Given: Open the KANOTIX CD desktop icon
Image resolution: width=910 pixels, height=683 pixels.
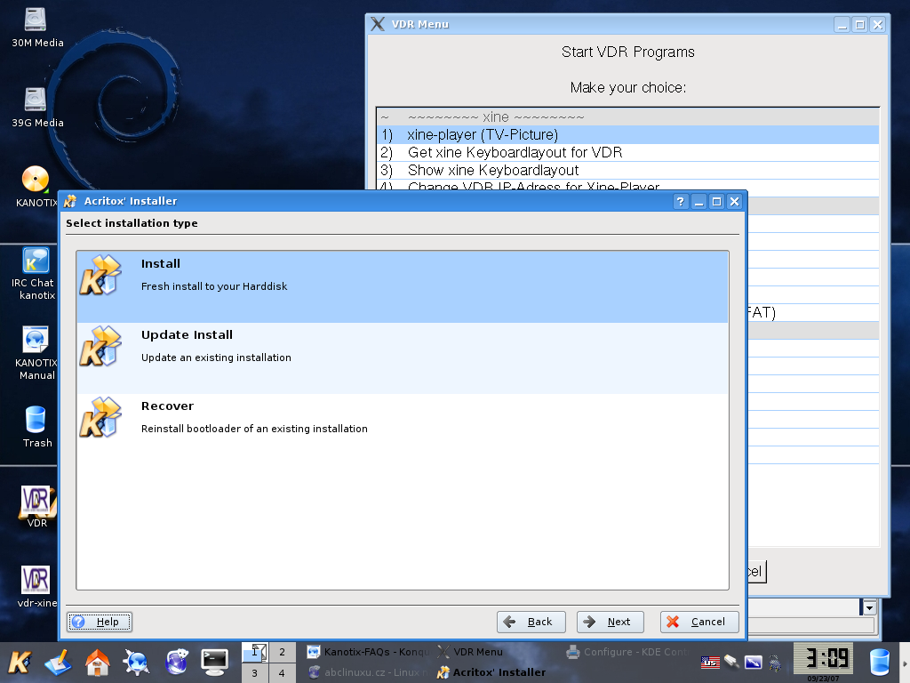Looking at the screenshot, I should click(x=35, y=187).
